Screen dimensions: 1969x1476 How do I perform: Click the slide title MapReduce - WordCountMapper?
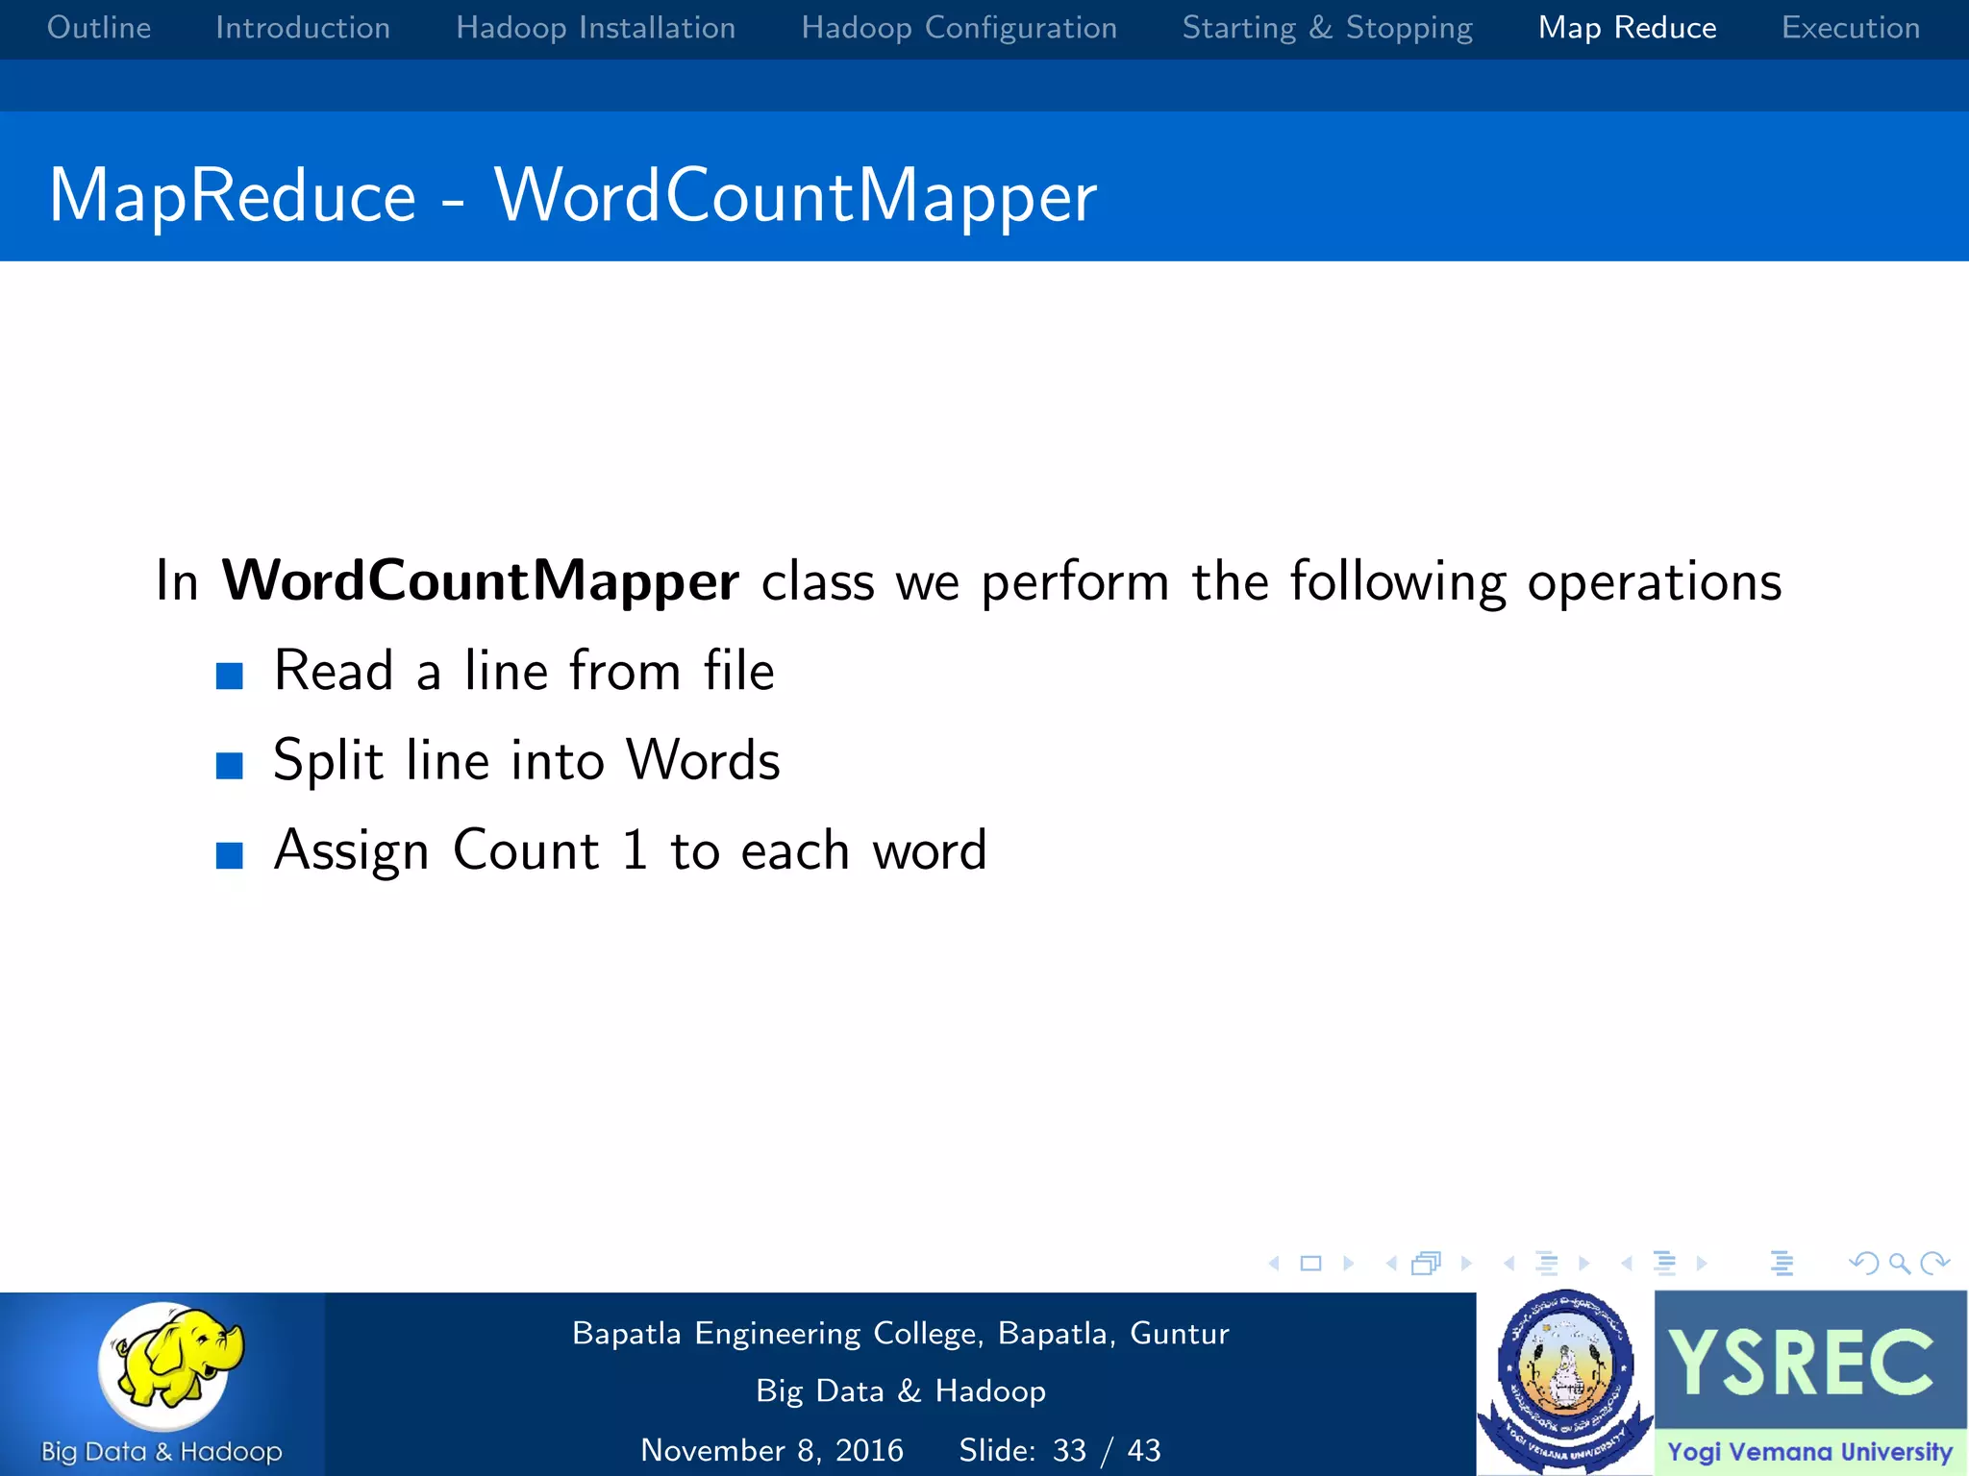click(x=573, y=196)
